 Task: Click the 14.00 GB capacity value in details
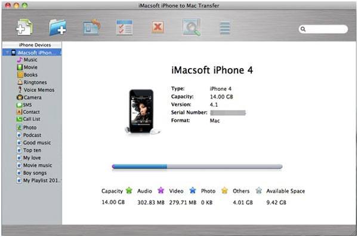click(221, 97)
